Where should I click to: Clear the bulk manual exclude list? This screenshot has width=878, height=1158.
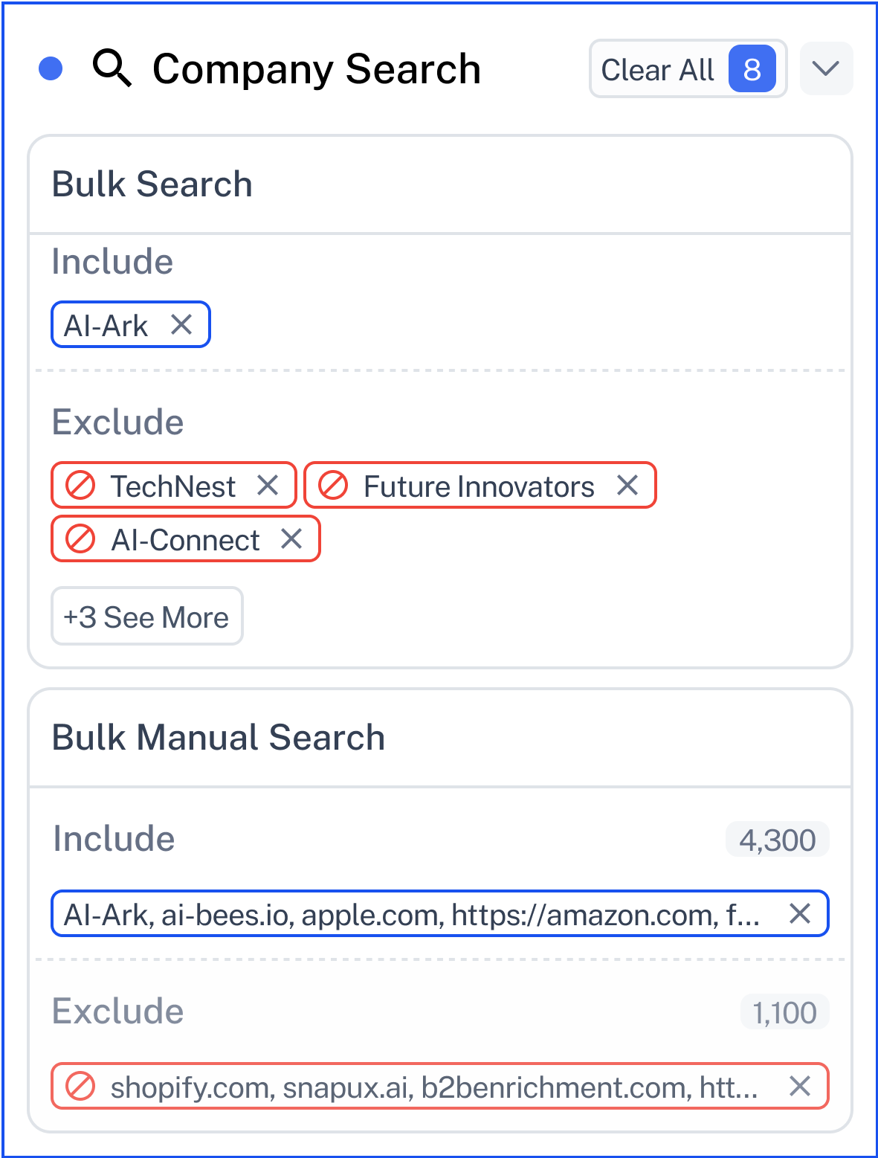click(799, 1086)
